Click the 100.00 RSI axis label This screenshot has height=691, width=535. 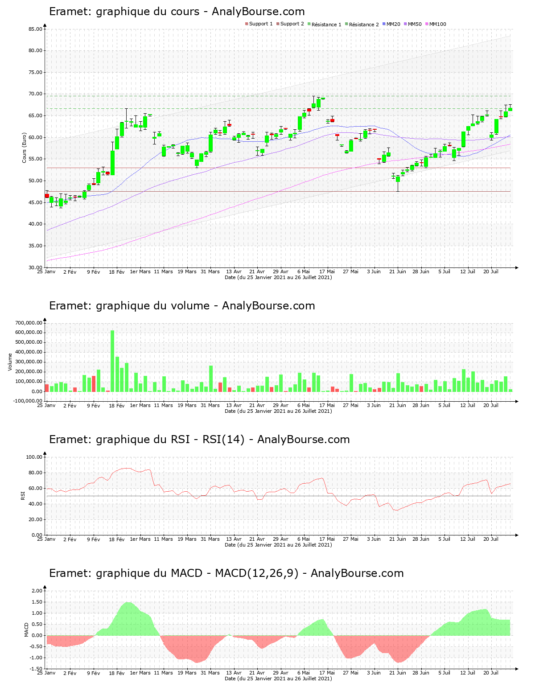click(34, 457)
